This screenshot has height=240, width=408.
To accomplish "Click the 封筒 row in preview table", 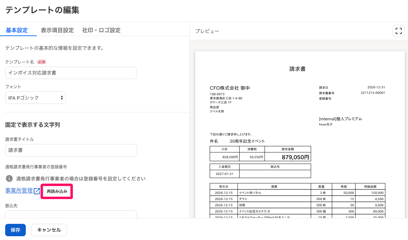I will 297,205.
